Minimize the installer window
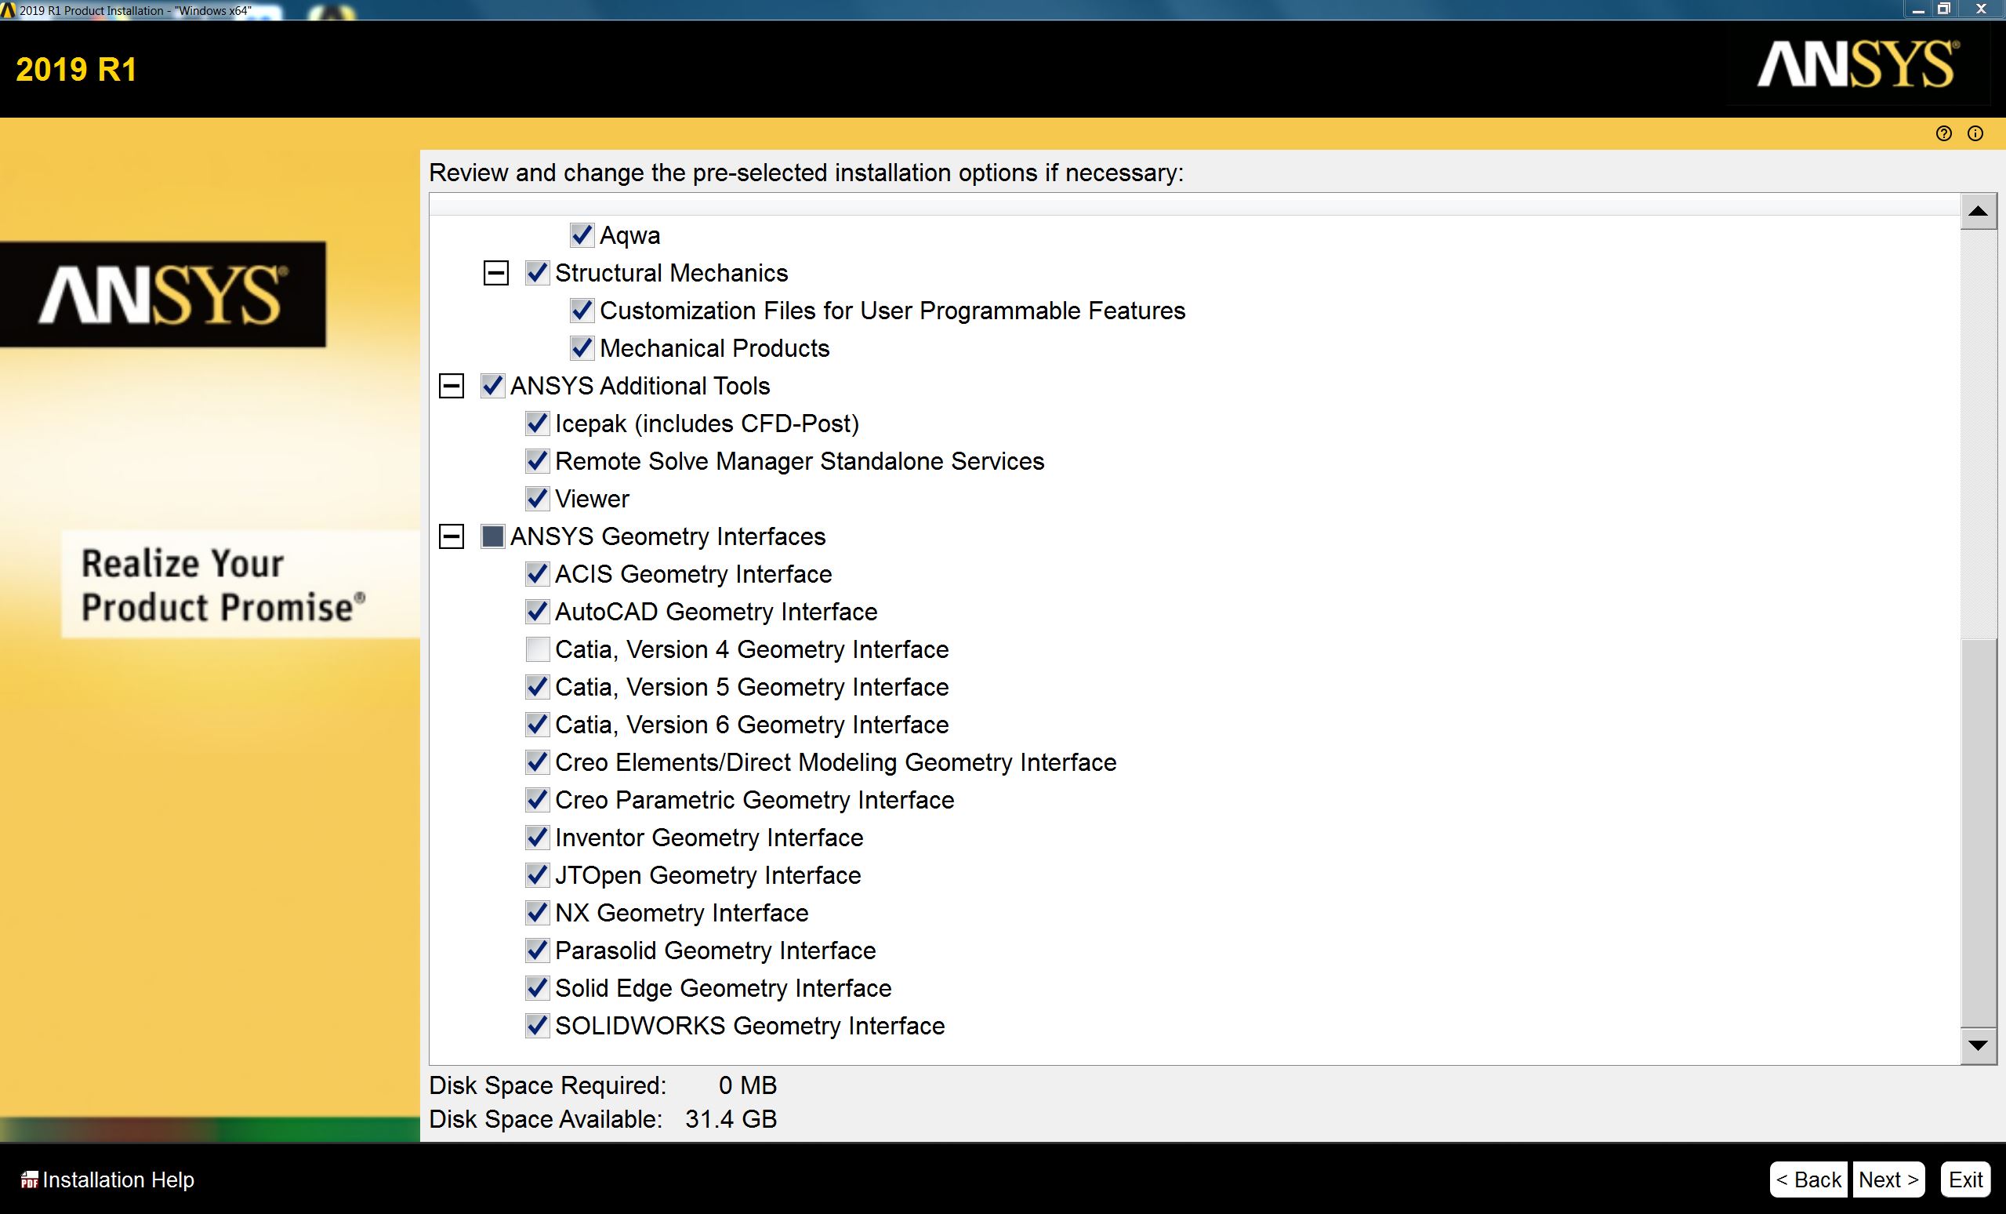 [x=1917, y=10]
